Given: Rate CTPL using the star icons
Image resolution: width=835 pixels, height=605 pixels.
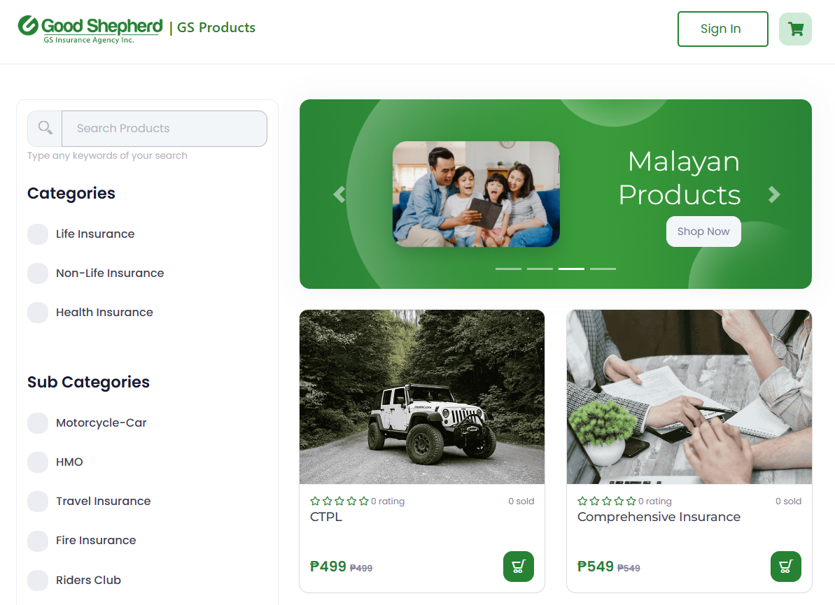Looking at the screenshot, I should (x=339, y=501).
